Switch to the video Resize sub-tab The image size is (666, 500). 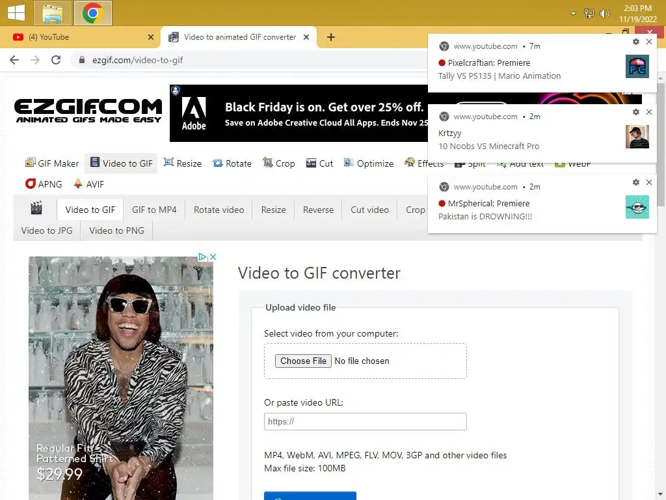pyautogui.click(x=274, y=210)
